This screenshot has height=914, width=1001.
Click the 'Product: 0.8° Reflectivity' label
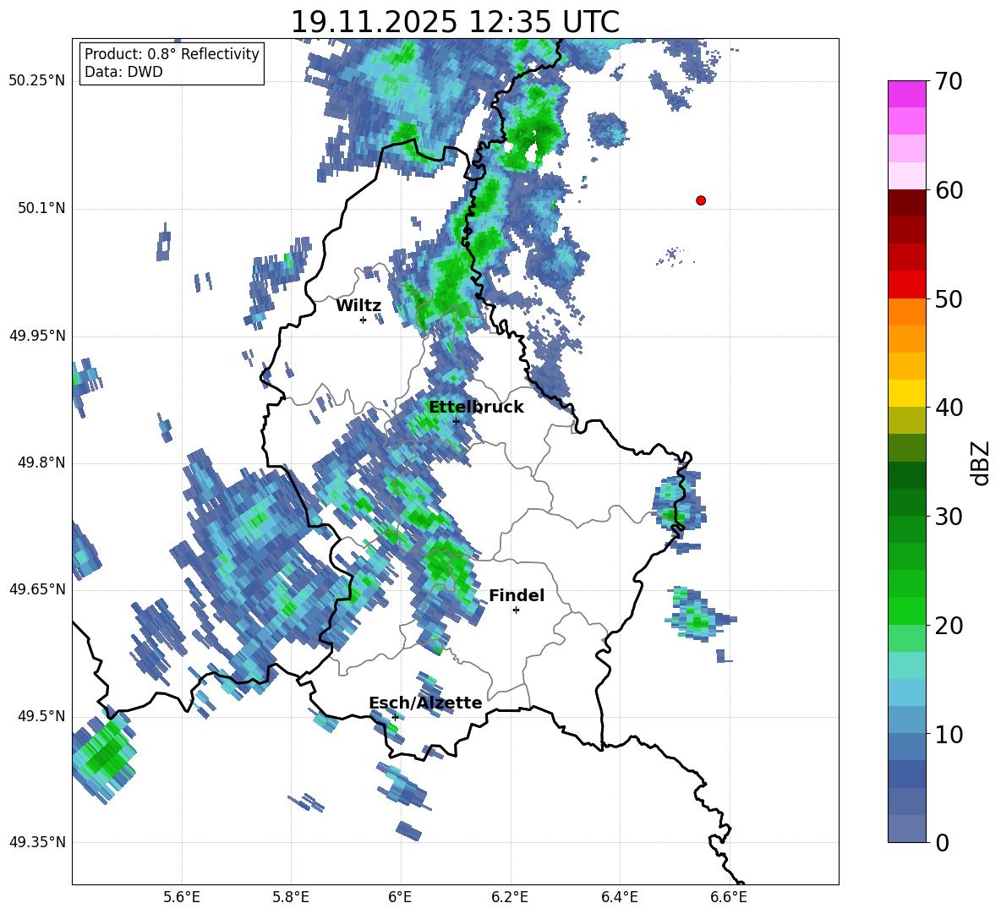172,53
